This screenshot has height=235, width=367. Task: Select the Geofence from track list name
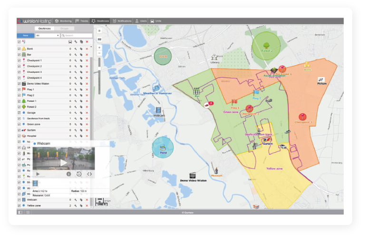click(x=39, y=118)
